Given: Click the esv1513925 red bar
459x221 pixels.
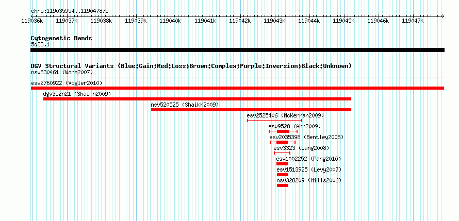Looking at the screenshot, I should pos(283,175).
